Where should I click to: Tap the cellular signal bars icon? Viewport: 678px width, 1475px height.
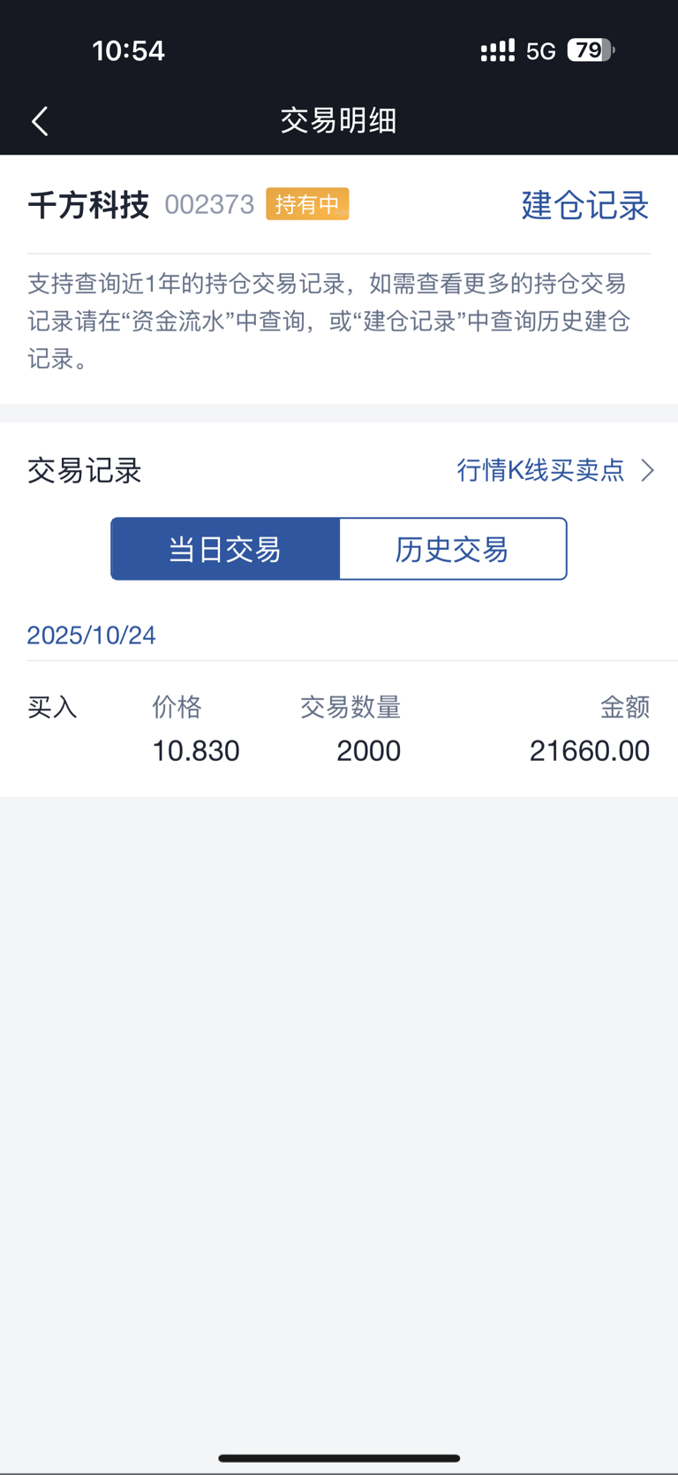point(498,50)
